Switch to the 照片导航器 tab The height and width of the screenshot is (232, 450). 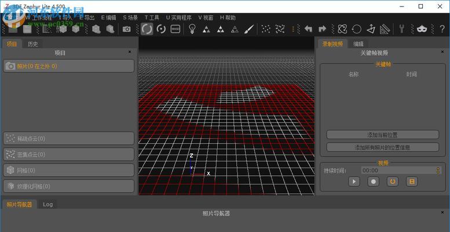point(20,204)
